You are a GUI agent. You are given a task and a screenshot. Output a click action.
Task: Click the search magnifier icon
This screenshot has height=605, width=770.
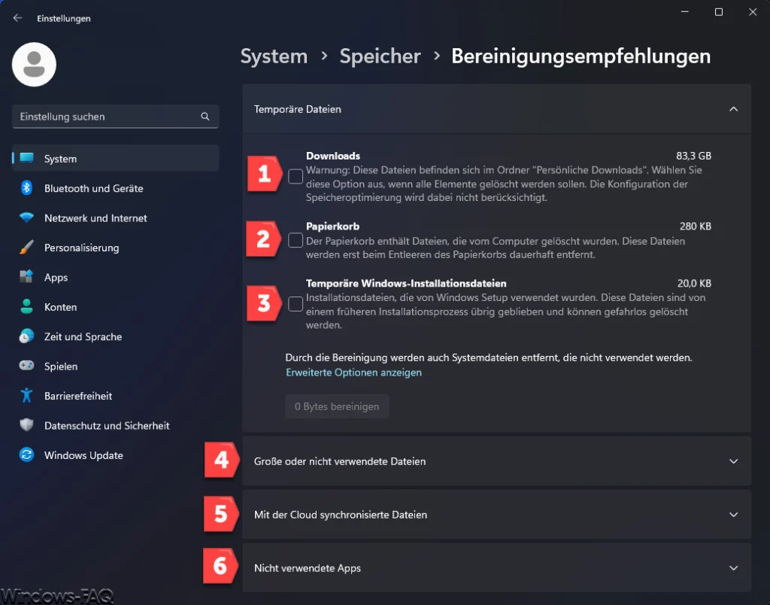click(x=205, y=117)
